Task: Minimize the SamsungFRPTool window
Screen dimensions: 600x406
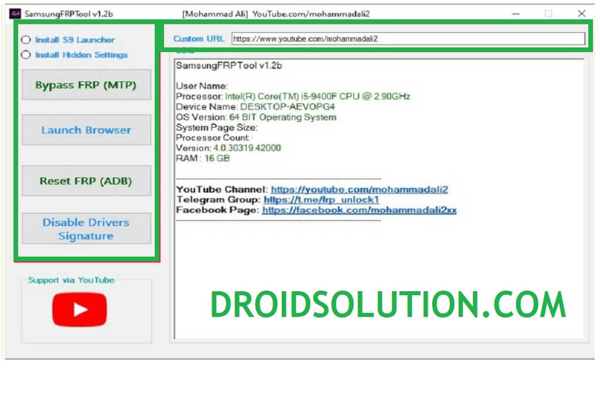Action: [516, 14]
